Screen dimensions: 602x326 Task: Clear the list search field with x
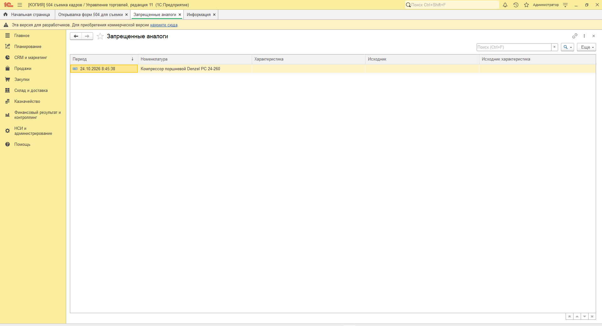coord(554,47)
